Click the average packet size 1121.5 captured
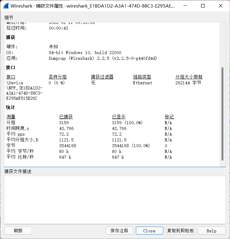230x239 pixels. tap(66, 140)
